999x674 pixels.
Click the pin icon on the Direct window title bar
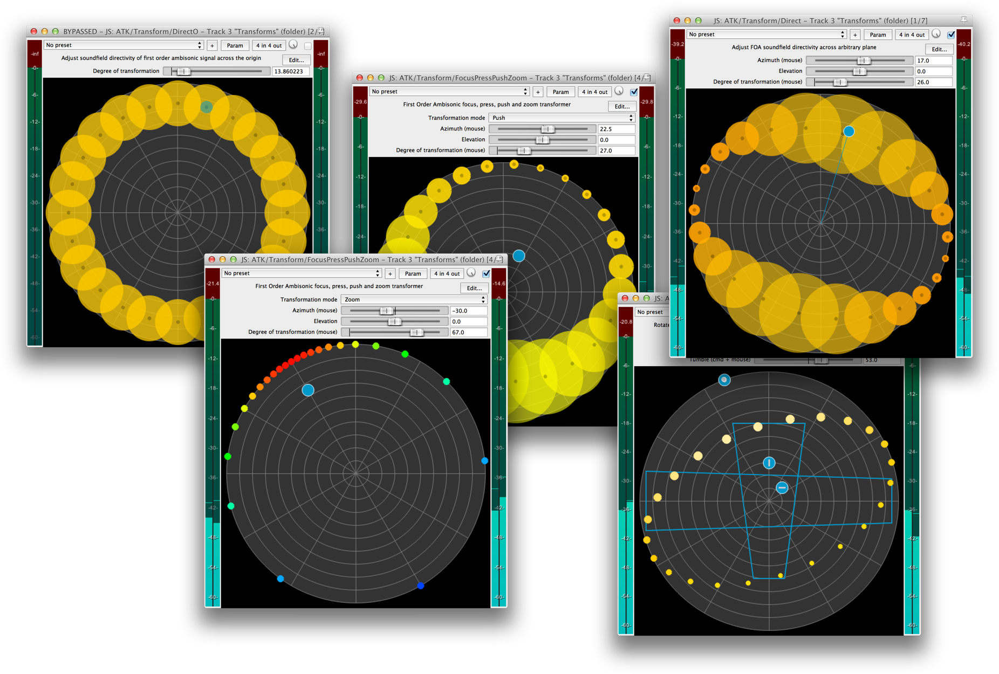coord(963,20)
